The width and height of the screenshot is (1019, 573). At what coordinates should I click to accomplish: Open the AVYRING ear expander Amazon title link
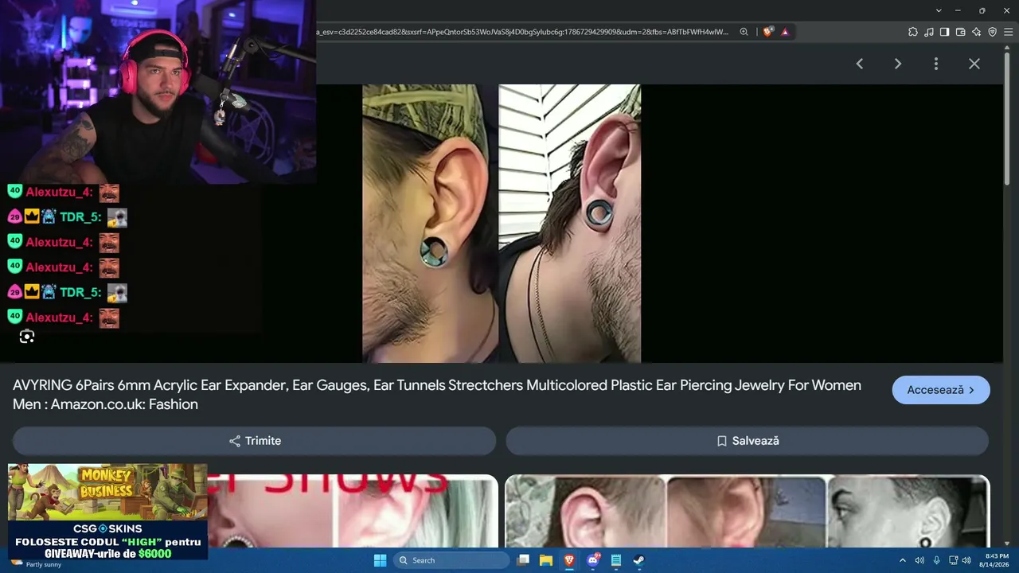(437, 395)
